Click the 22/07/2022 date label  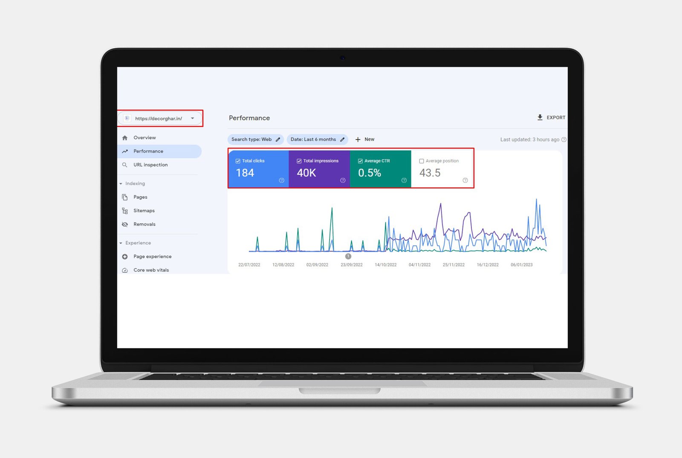249,265
